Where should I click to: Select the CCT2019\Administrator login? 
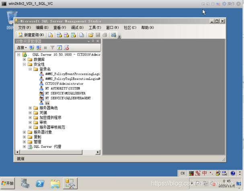[64, 84]
